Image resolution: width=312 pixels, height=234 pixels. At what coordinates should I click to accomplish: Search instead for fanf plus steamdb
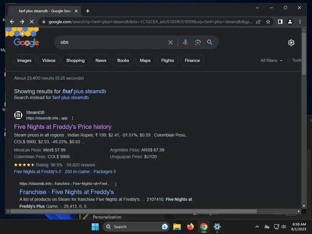click(x=70, y=97)
